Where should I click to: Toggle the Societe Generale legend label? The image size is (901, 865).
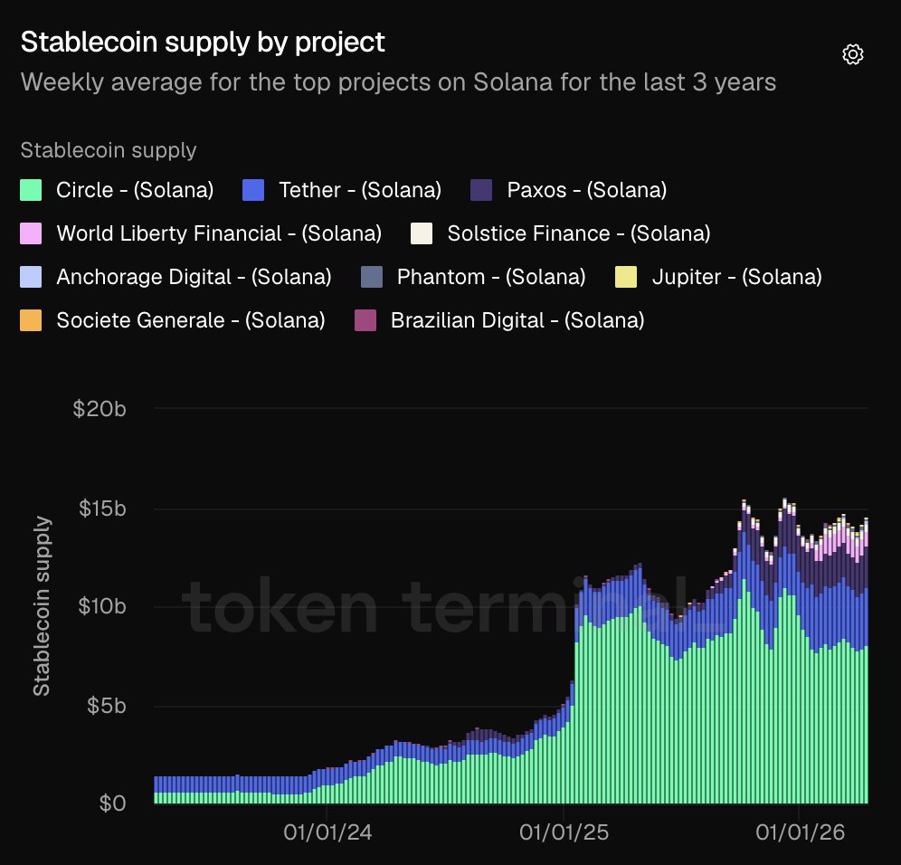[x=190, y=320]
